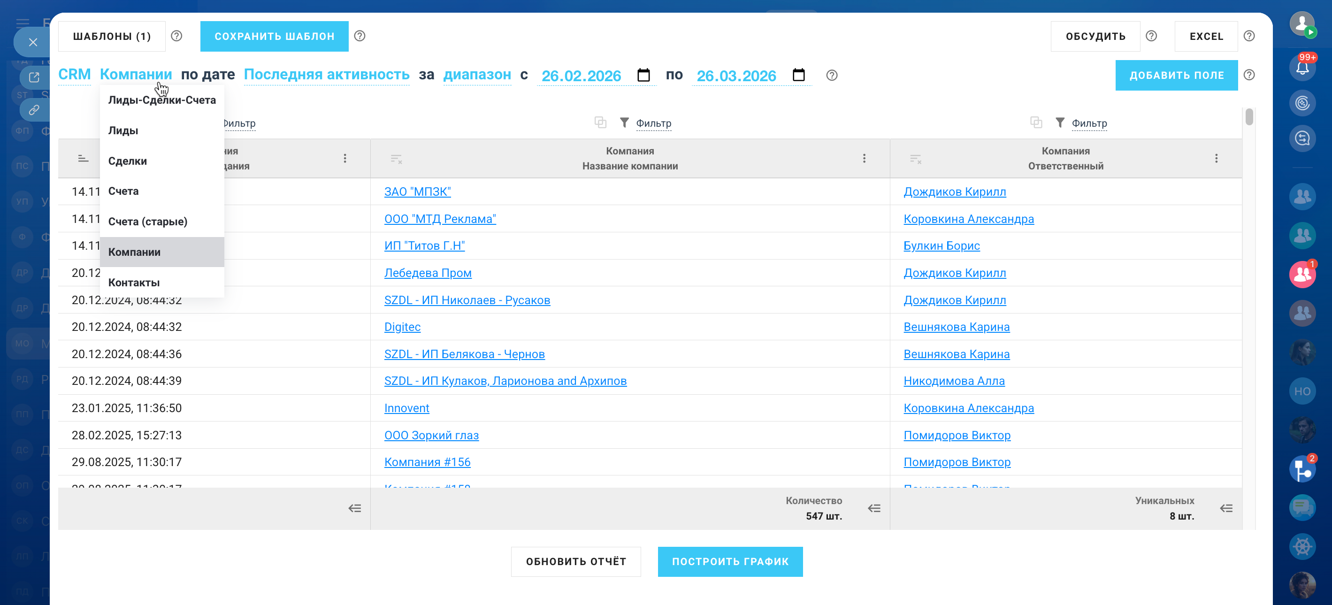Click duplicate column icon above Ответственный column
Image resolution: width=1332 pixels, height=605 pixels.
[1036, 123]
